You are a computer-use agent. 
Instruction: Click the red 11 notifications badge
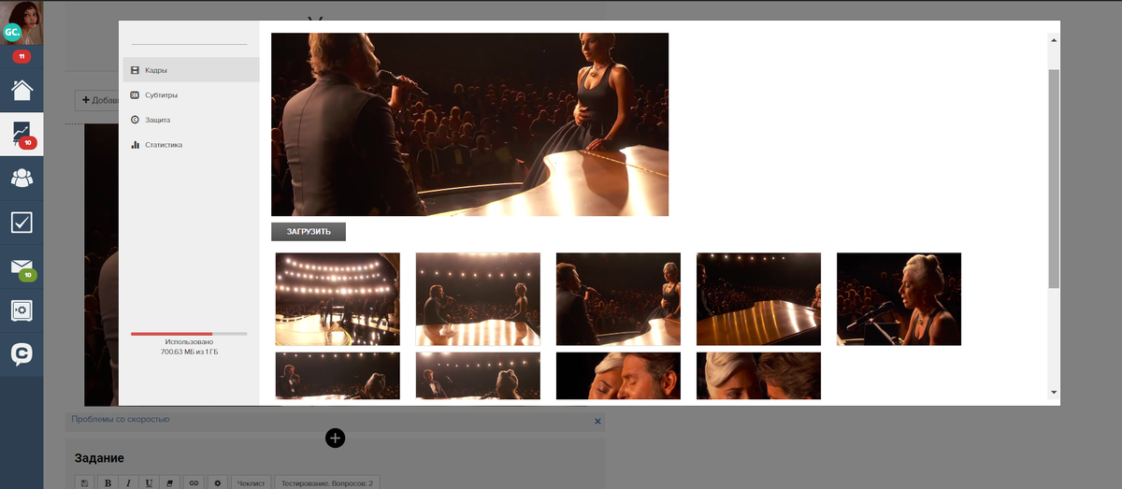pos(21,57)
